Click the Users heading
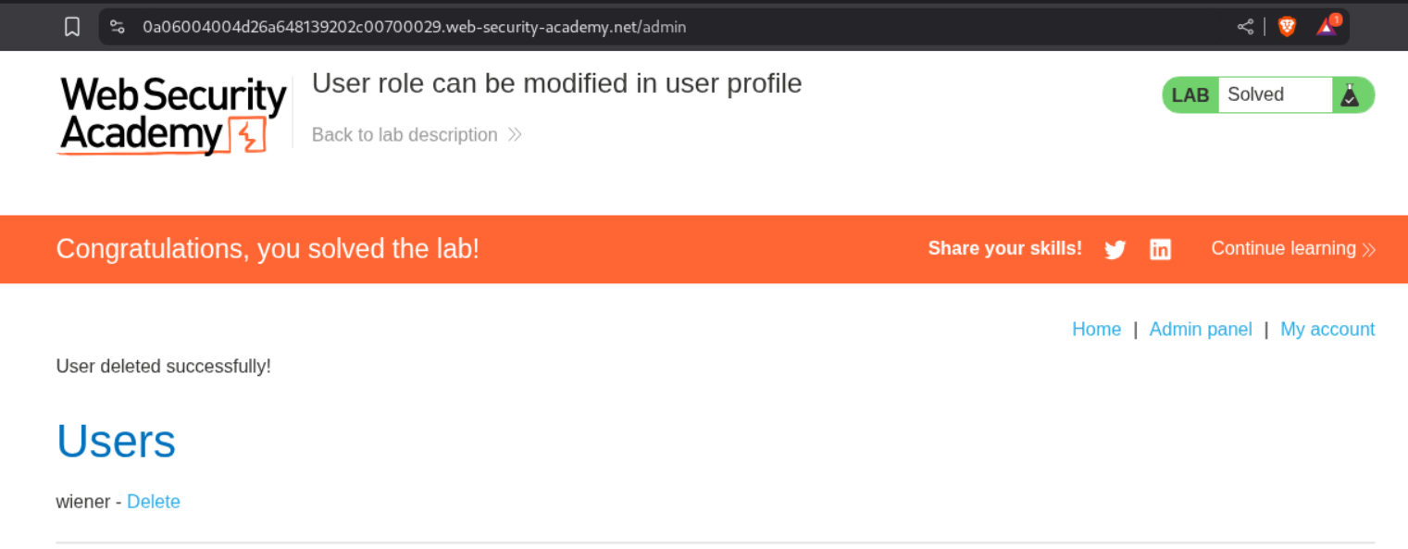Viewport: 1408px width, 549px height. click(x=116, y=442)
